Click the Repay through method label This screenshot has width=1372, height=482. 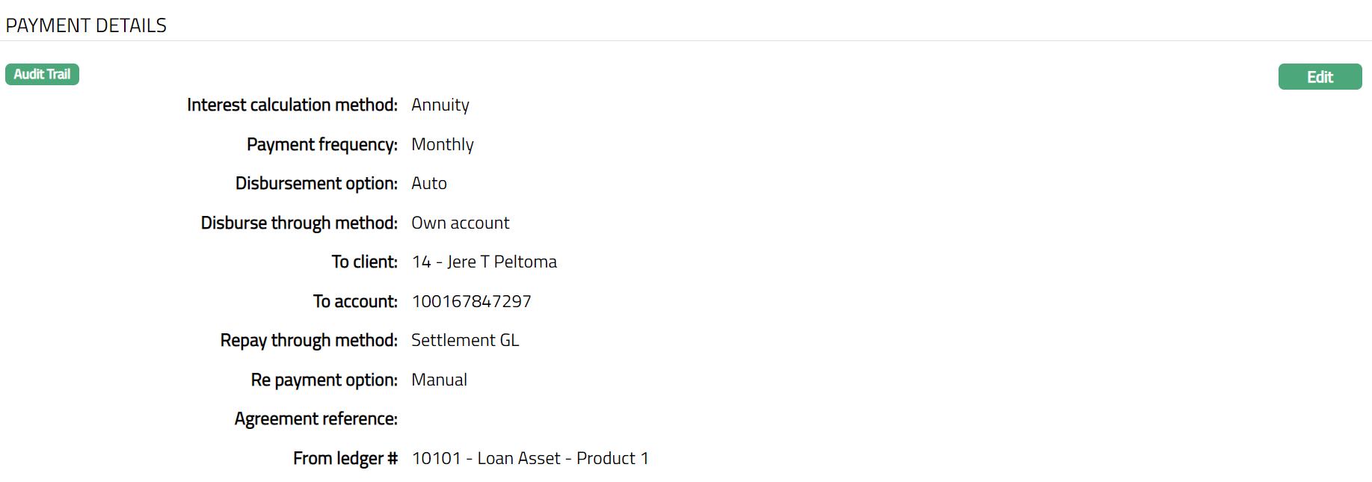(x=309, y=341)
